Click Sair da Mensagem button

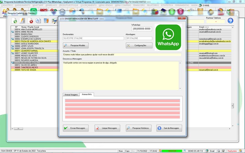click(169, 128)
